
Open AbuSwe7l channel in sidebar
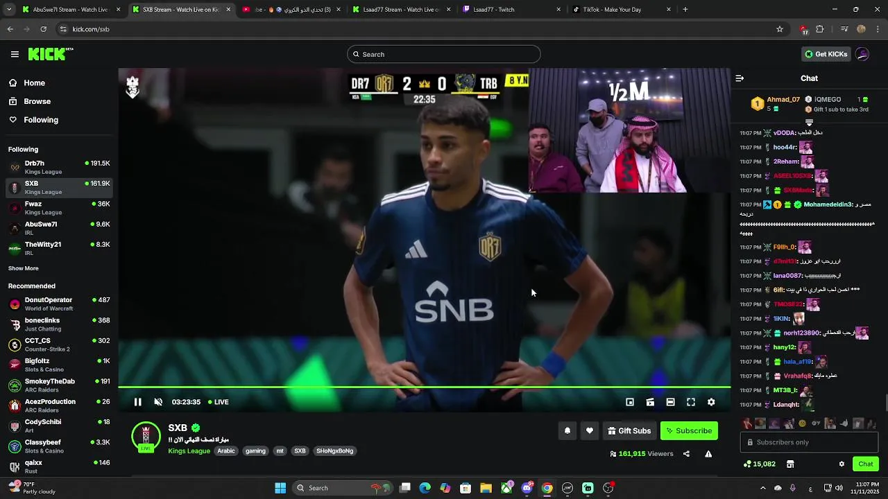[x=59, y=228]
